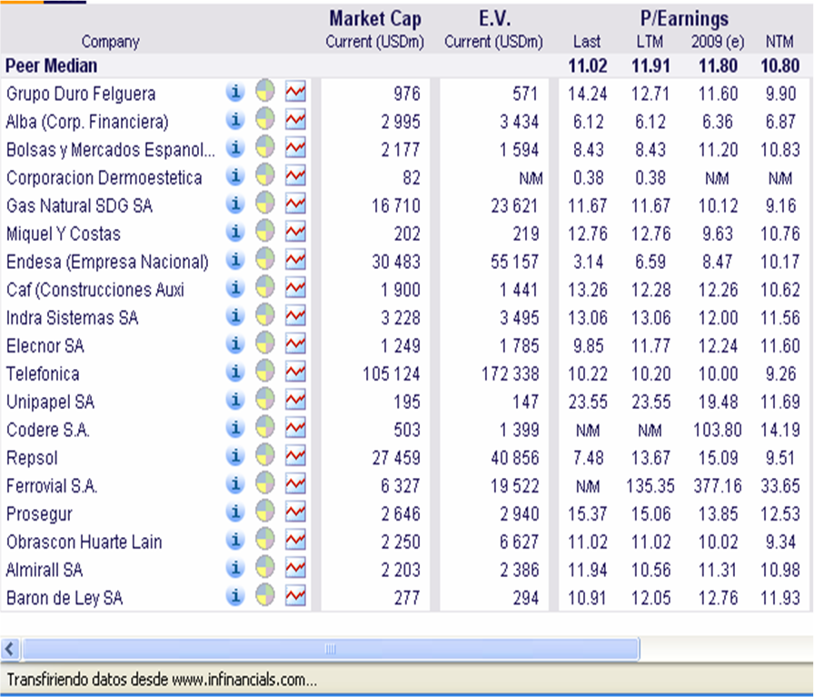The width and height of the screenshot is (814, 697).
Task: Click the Market Cap column header
Action: pyautogui.click(x=375, y=19)
